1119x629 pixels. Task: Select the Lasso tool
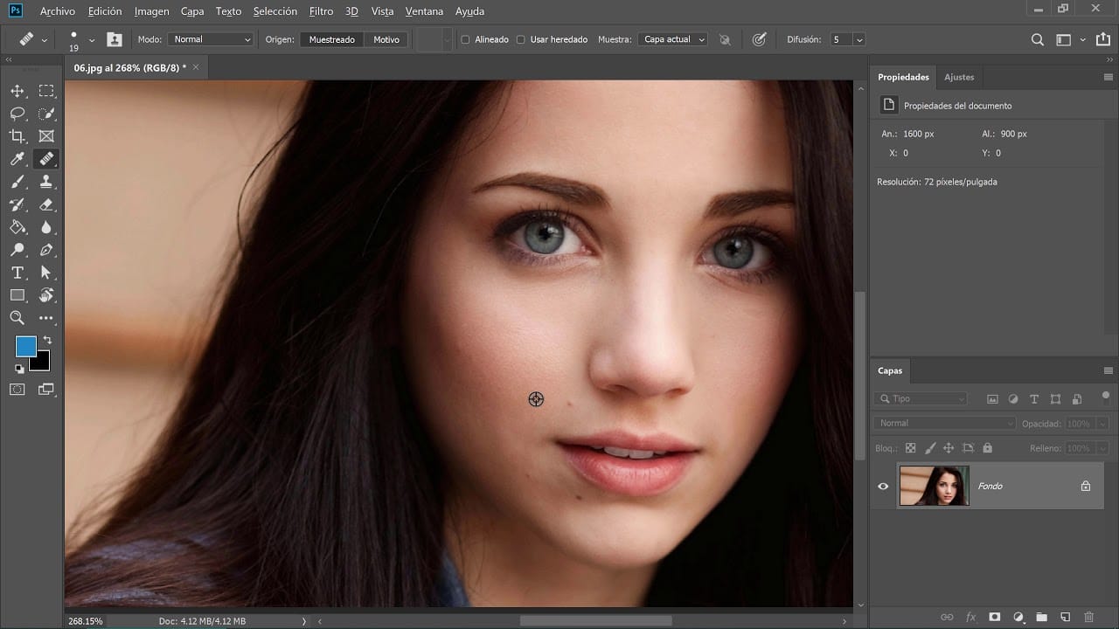17,114
